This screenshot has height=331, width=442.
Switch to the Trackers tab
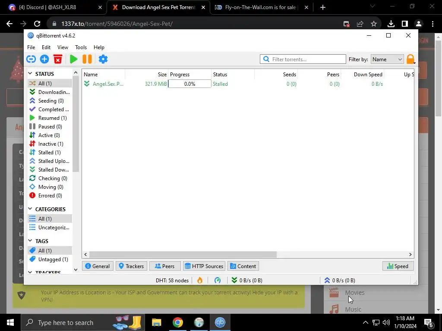pyautogui.click(x=131, y=266)
